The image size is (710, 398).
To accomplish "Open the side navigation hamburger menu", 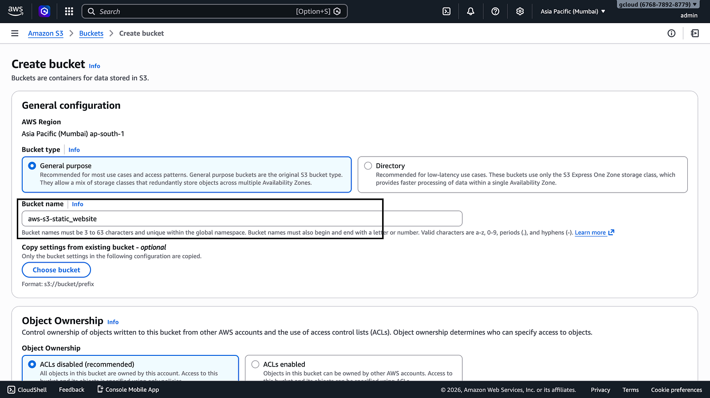I will tap(15, 33).
